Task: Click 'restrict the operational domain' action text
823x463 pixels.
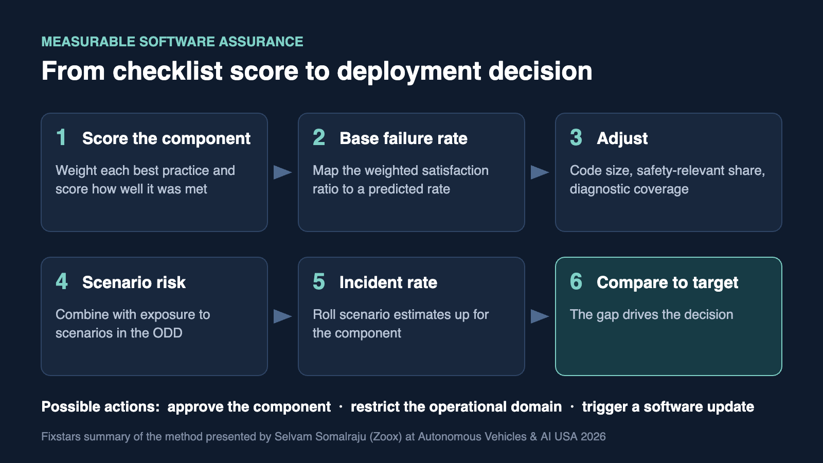Action: click(x=456, y=407)
